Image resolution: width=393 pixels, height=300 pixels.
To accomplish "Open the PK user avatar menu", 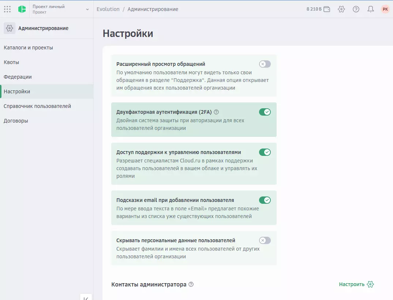I will [385, 9].
